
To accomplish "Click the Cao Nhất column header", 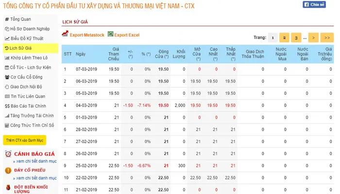I will click(x=213, y=54).
